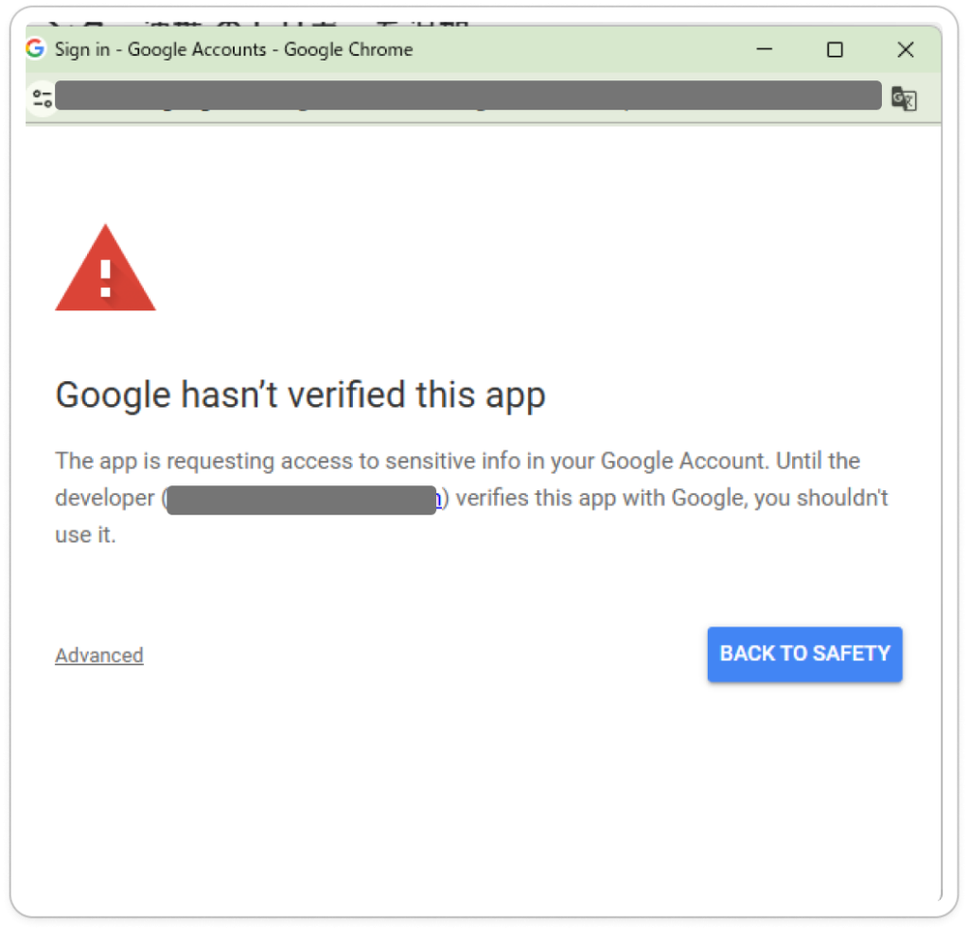This screenshot has height=931, width=969.
Task: Open the Google Translate icon in address bar
Action: pos(904,97)
